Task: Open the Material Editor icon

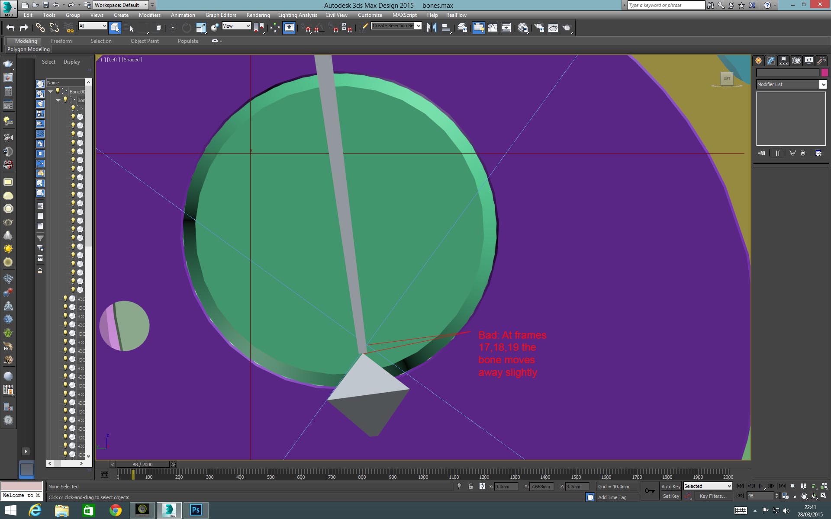Action: (x=523, y=28)
